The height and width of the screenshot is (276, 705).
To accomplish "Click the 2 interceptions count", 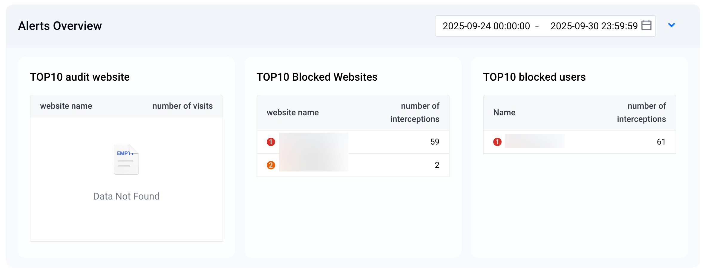I will click(437, 165).
